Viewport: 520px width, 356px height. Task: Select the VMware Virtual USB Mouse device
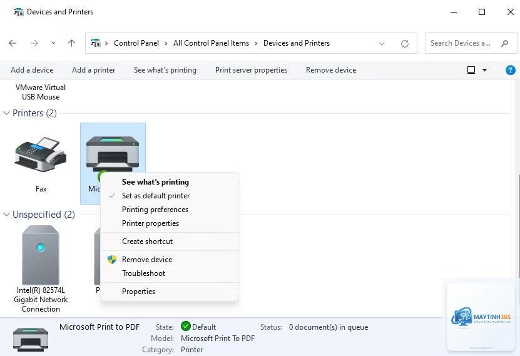(x=41, y=92)
